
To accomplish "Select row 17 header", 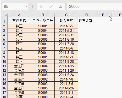I will [4, 93].
